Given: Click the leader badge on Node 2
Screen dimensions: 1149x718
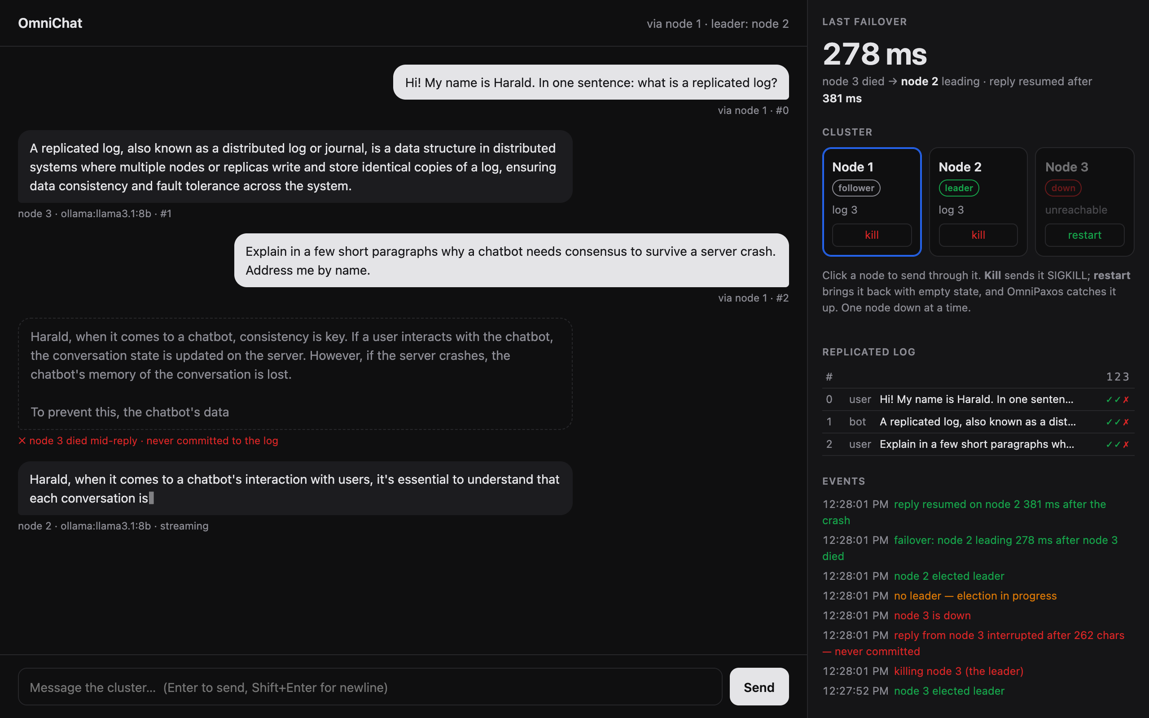Looking at the screenshot, I should pos(959,188).
